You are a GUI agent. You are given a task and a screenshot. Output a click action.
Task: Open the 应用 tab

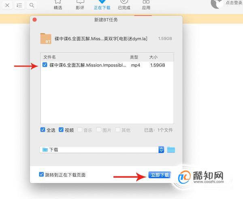pyautogui.click(x=146, y=5)
